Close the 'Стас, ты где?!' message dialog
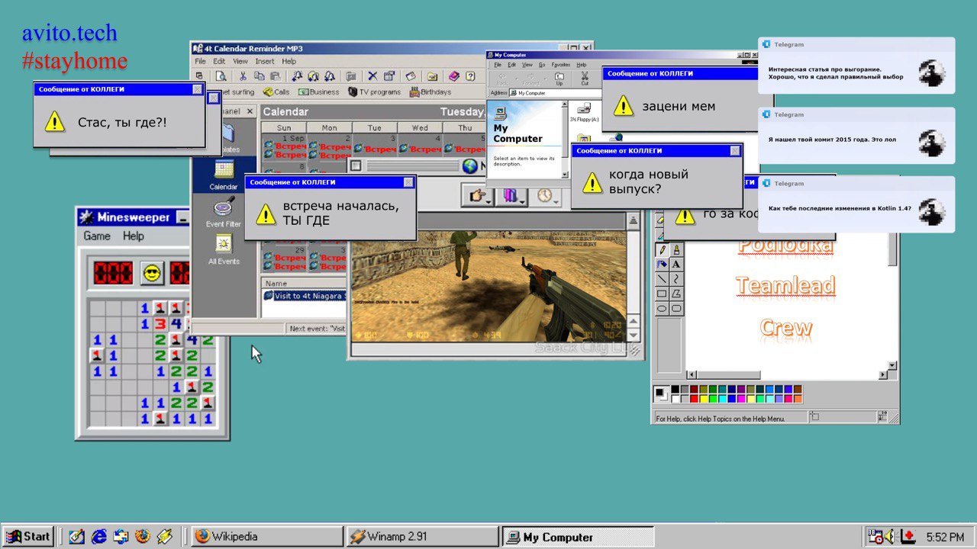 [x=198, y=89]
